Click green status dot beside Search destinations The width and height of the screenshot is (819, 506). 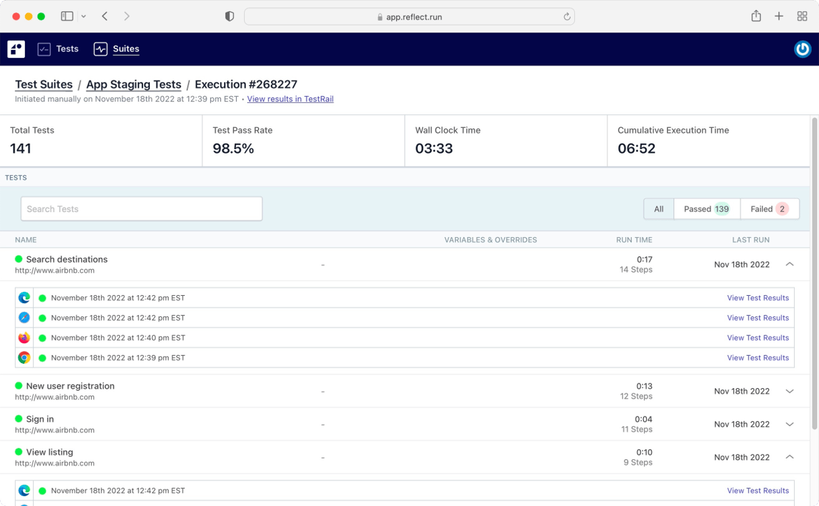click(x=18, y=259)
